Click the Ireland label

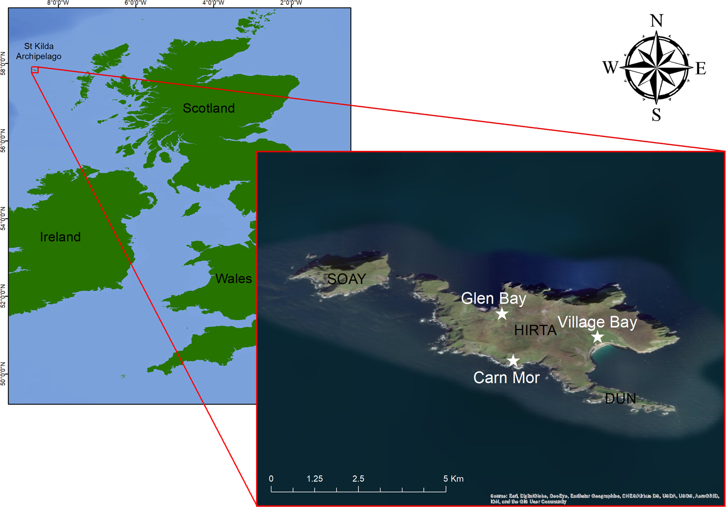pos(60,237)
